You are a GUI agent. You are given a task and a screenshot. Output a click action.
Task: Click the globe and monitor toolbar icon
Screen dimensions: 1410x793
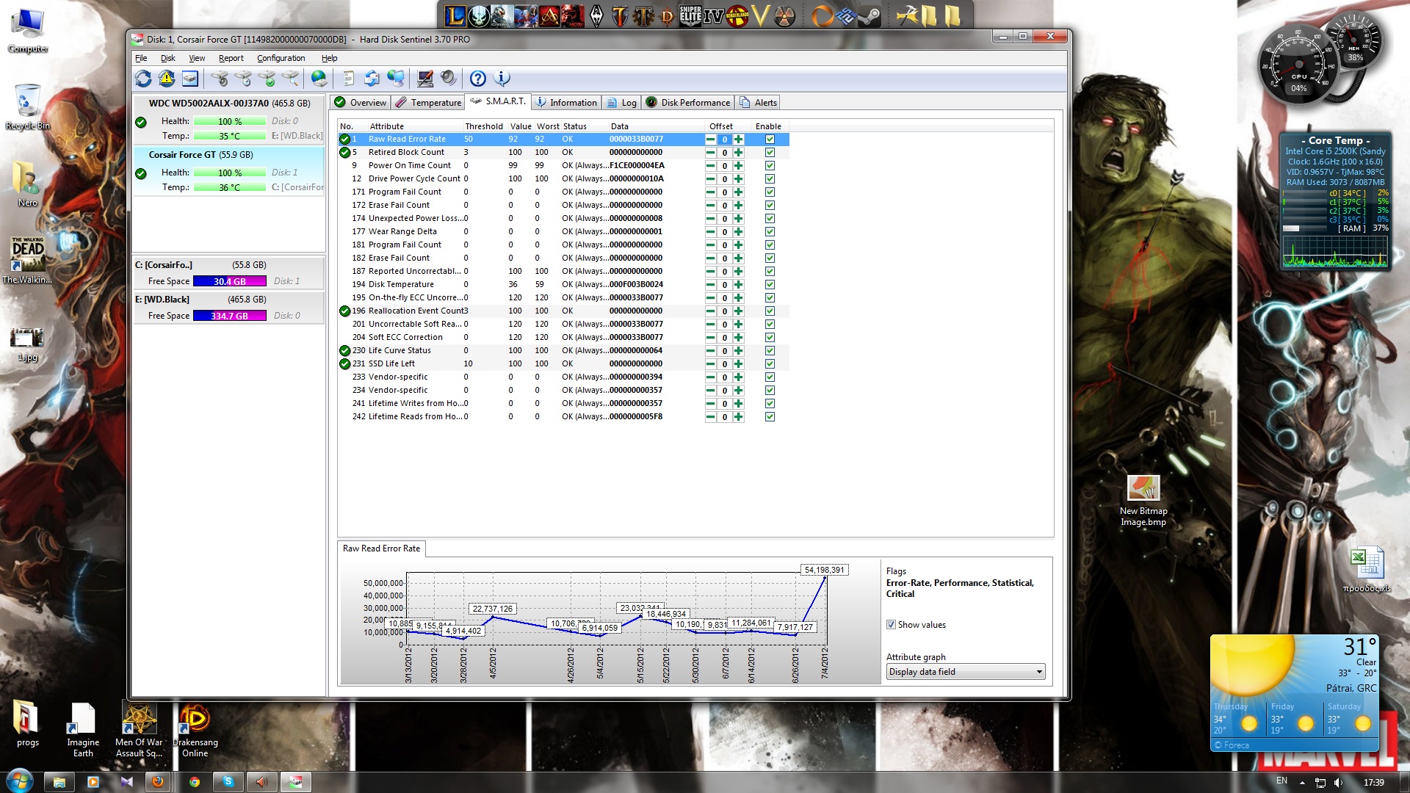pos(396,79)
